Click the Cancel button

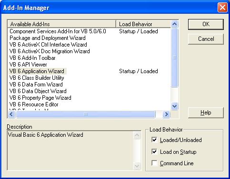(x=206, y=39)
